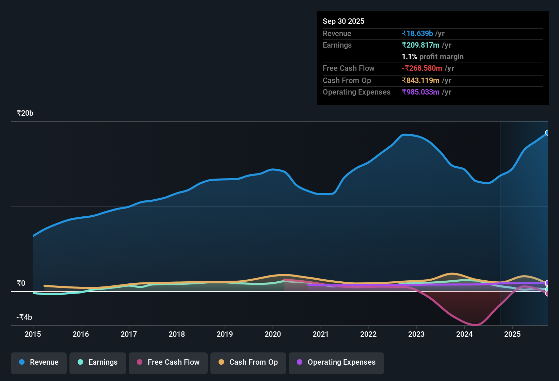Viewport: 559px width, 381px height.
Task: Click the pink Free Cash Flow endpoint marker
Action: coord(547,293)
